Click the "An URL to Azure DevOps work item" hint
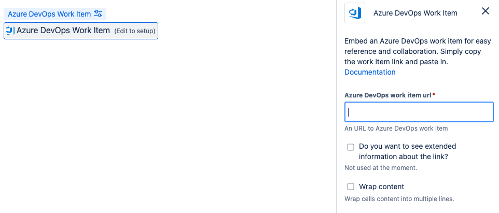Viewport: 499px width, 213px height. [396, 128]
